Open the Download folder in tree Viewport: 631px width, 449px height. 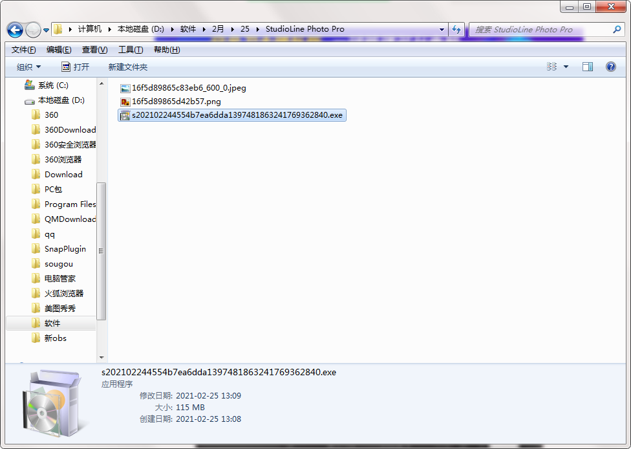coord(57,175)
